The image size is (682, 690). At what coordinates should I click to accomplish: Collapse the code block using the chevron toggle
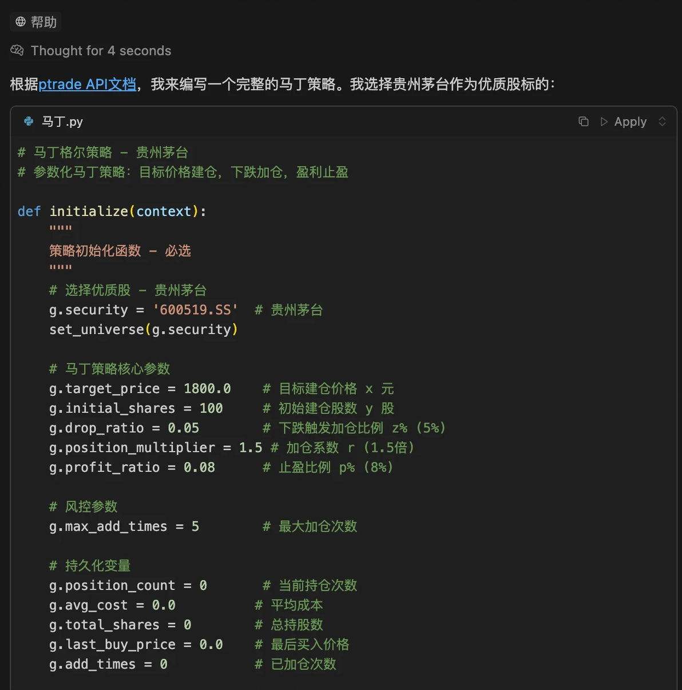click(x=662, y=121)
